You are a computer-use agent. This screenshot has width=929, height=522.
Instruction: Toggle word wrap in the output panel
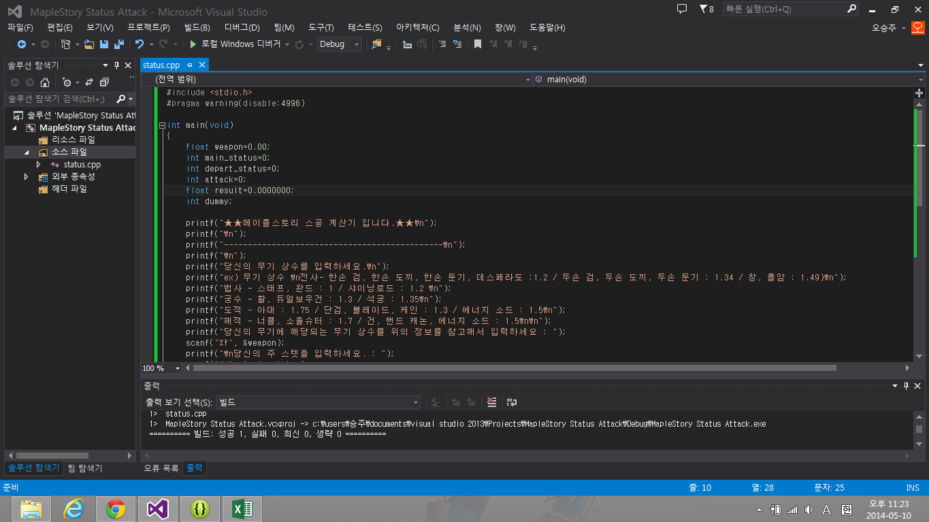point(511,402)
